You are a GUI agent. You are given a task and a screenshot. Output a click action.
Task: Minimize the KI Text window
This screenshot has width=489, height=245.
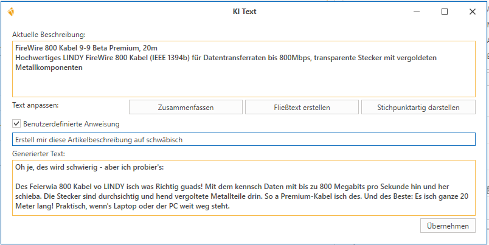[x=417, y=12]
